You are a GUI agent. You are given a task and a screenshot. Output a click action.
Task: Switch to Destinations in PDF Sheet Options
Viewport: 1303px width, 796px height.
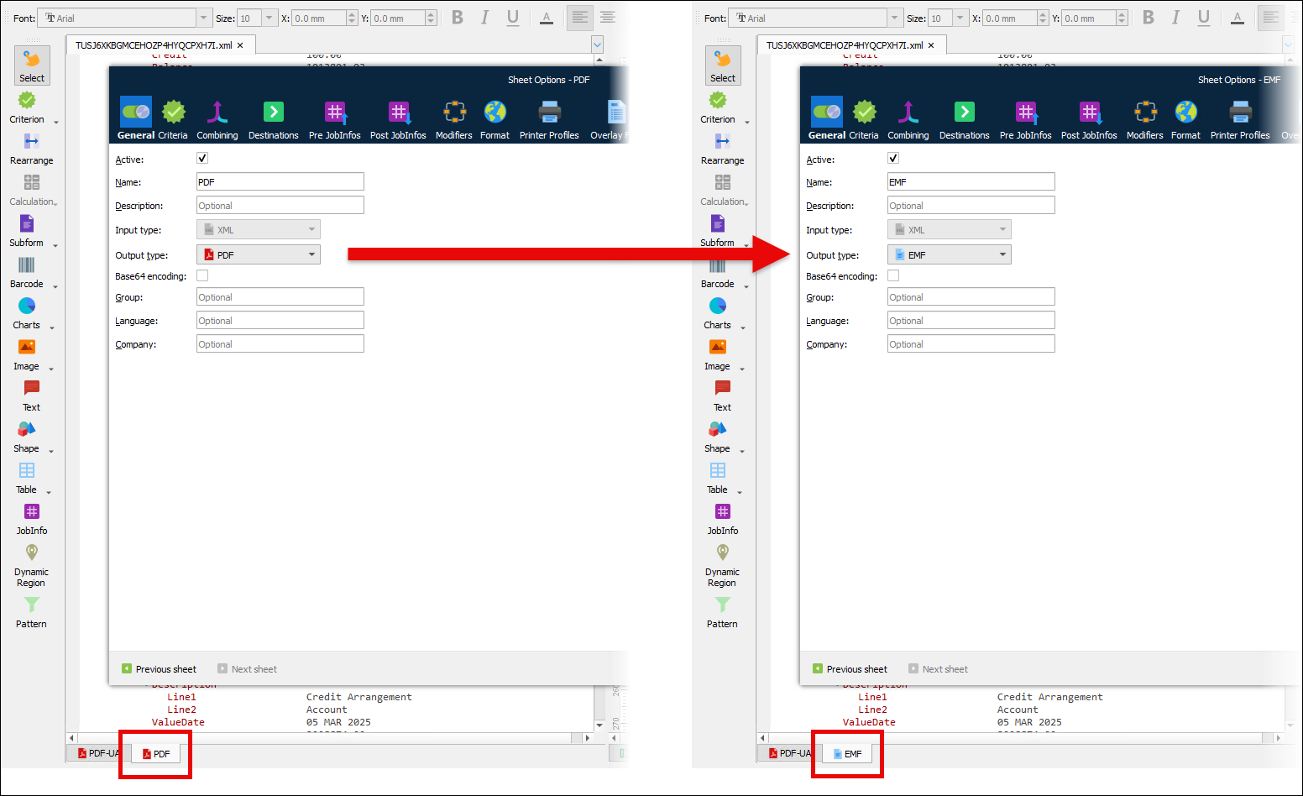pyautogui.click(x=274, y=118)
